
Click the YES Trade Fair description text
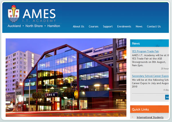click(150, 60)
